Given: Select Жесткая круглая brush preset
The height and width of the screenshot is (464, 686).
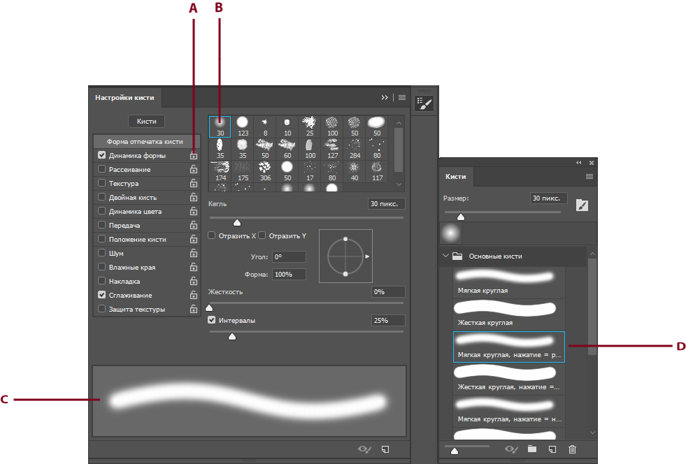Looking at the screenshot, I should (509, 315).
